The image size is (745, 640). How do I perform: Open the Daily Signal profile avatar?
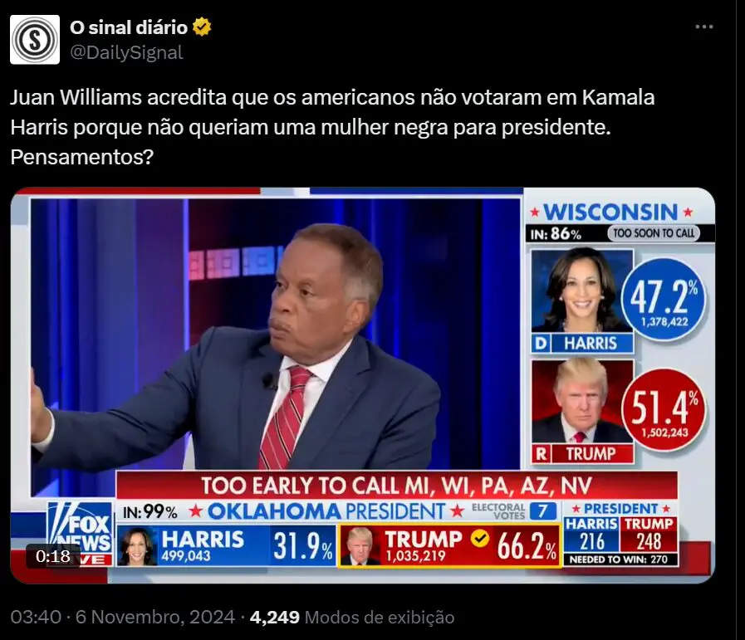[x=35, y=39]
